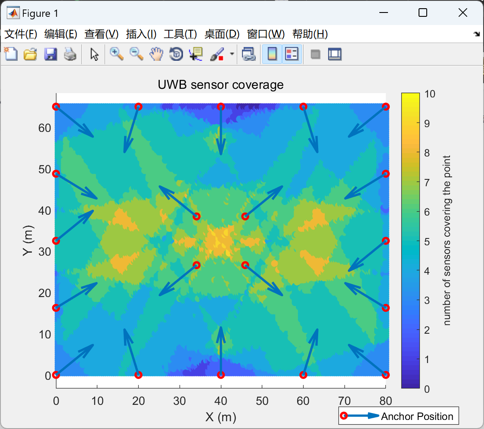Open the 插入(I) menu
The width and height of the screenshot is (484, 429).
pyautogui.click(x=140, y=34)
